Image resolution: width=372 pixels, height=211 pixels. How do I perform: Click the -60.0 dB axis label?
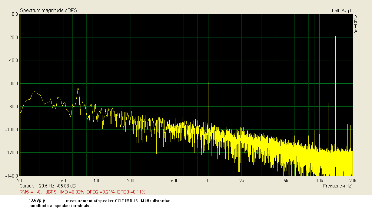click(13, 84)
